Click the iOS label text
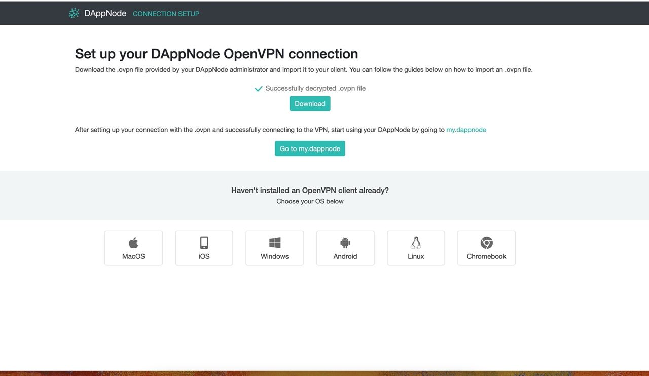649x376 pixels. [204, 256]
